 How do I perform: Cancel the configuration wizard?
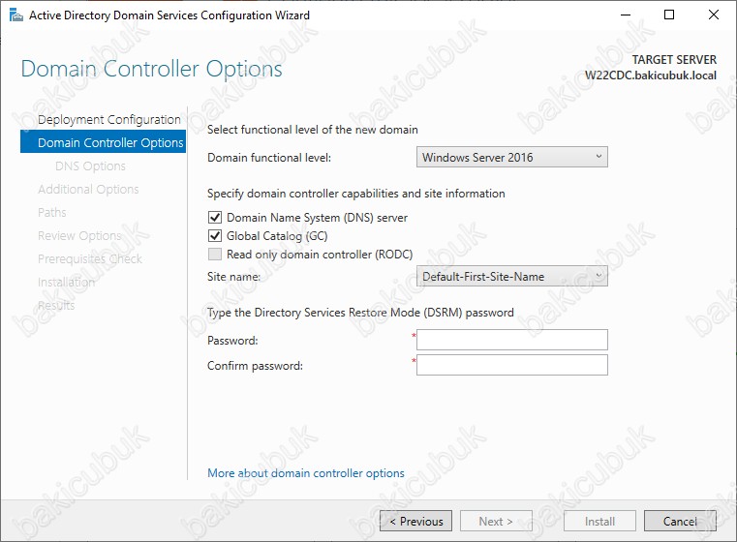[680, 521]
